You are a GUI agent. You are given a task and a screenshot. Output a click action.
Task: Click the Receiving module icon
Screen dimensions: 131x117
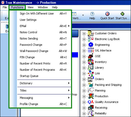(x=91, y=108)
